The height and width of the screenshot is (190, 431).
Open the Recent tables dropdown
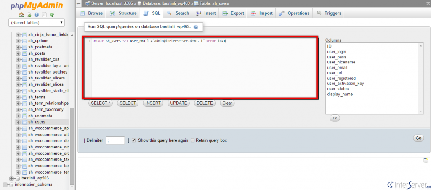(x=37, y=22)
